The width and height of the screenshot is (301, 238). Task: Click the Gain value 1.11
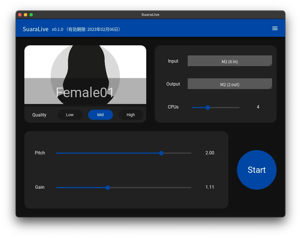[210, 187]
